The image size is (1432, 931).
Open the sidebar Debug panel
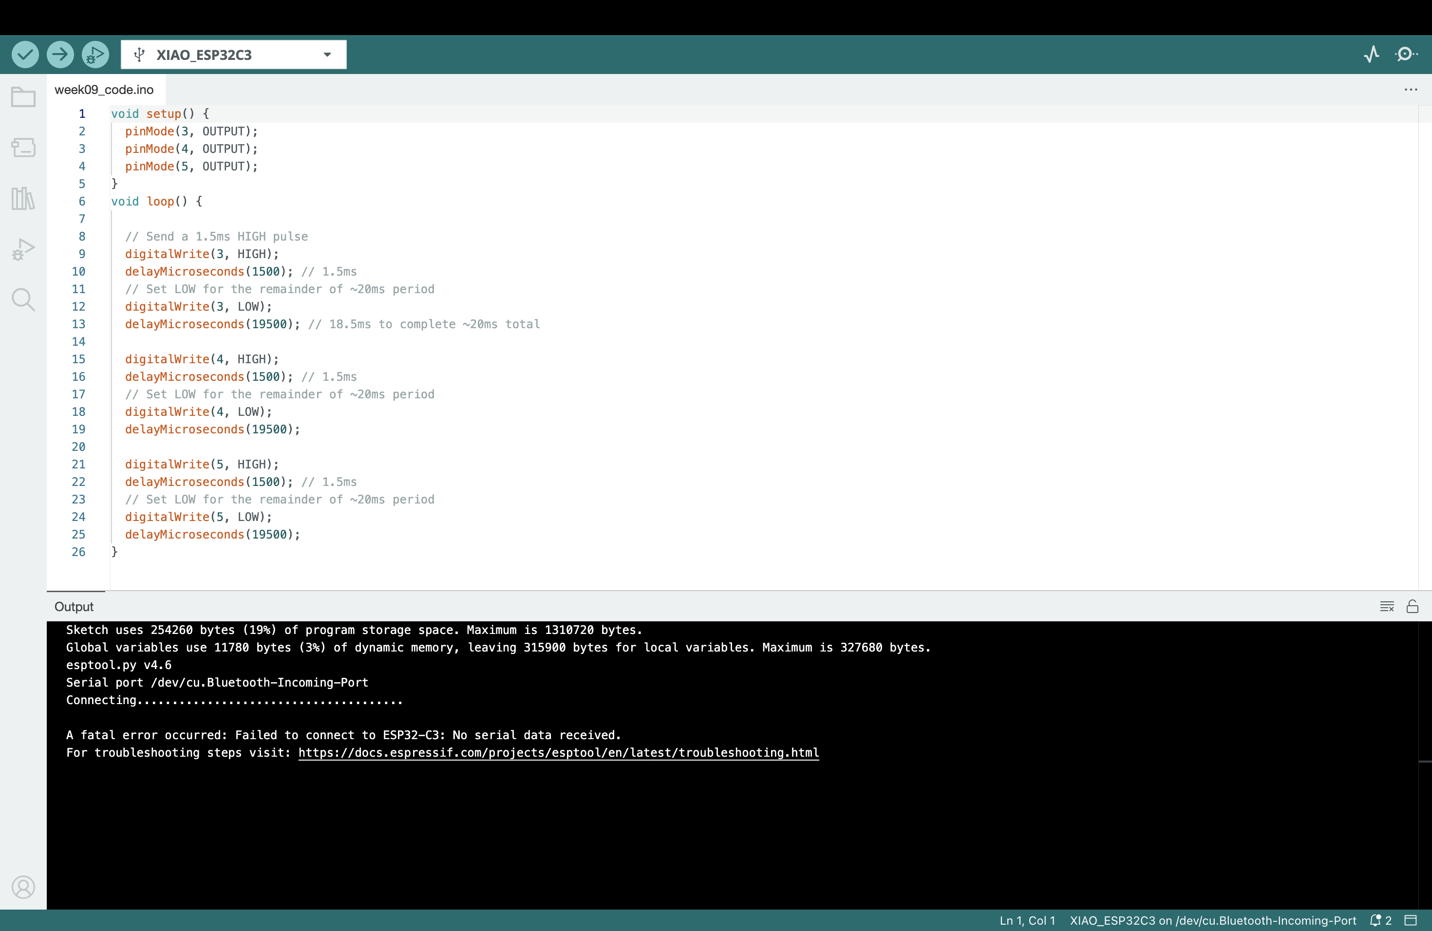[x=23, y=249]
